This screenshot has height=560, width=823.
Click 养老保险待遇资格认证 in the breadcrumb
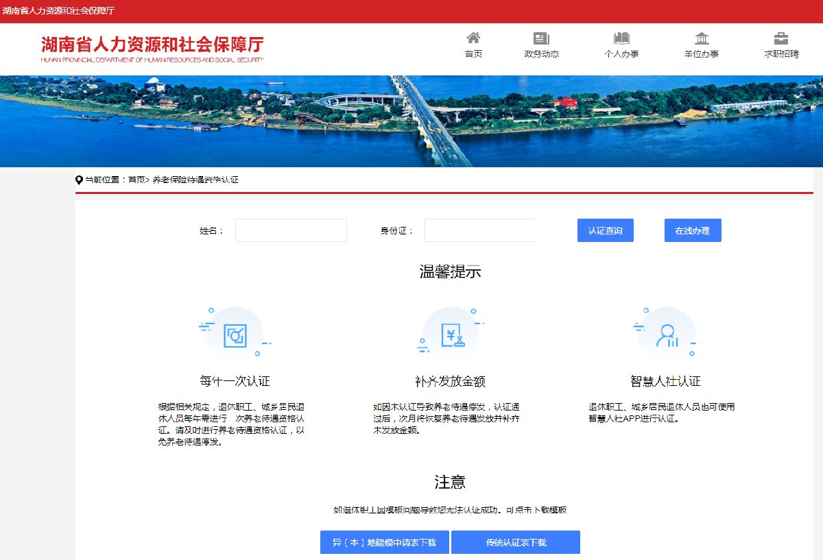195,180
